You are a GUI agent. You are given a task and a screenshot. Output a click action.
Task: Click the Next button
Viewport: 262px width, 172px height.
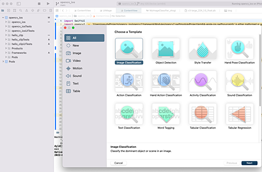click(x=249, y=163)
